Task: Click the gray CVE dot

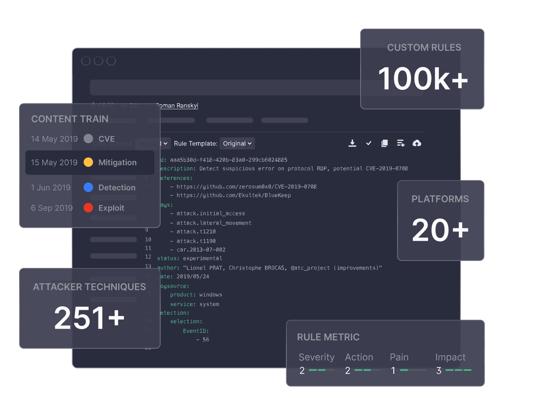Action: point(88,139)
